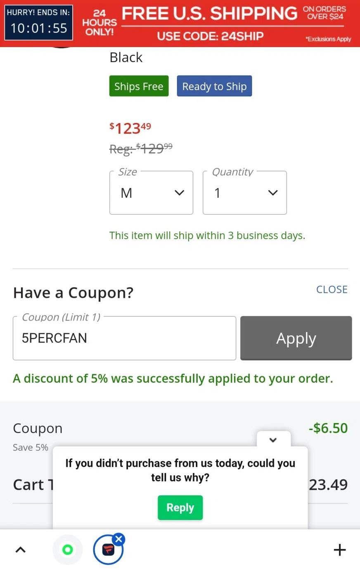
Task: Select the Fanatics tab icon
Action: (x=108, y=550)
